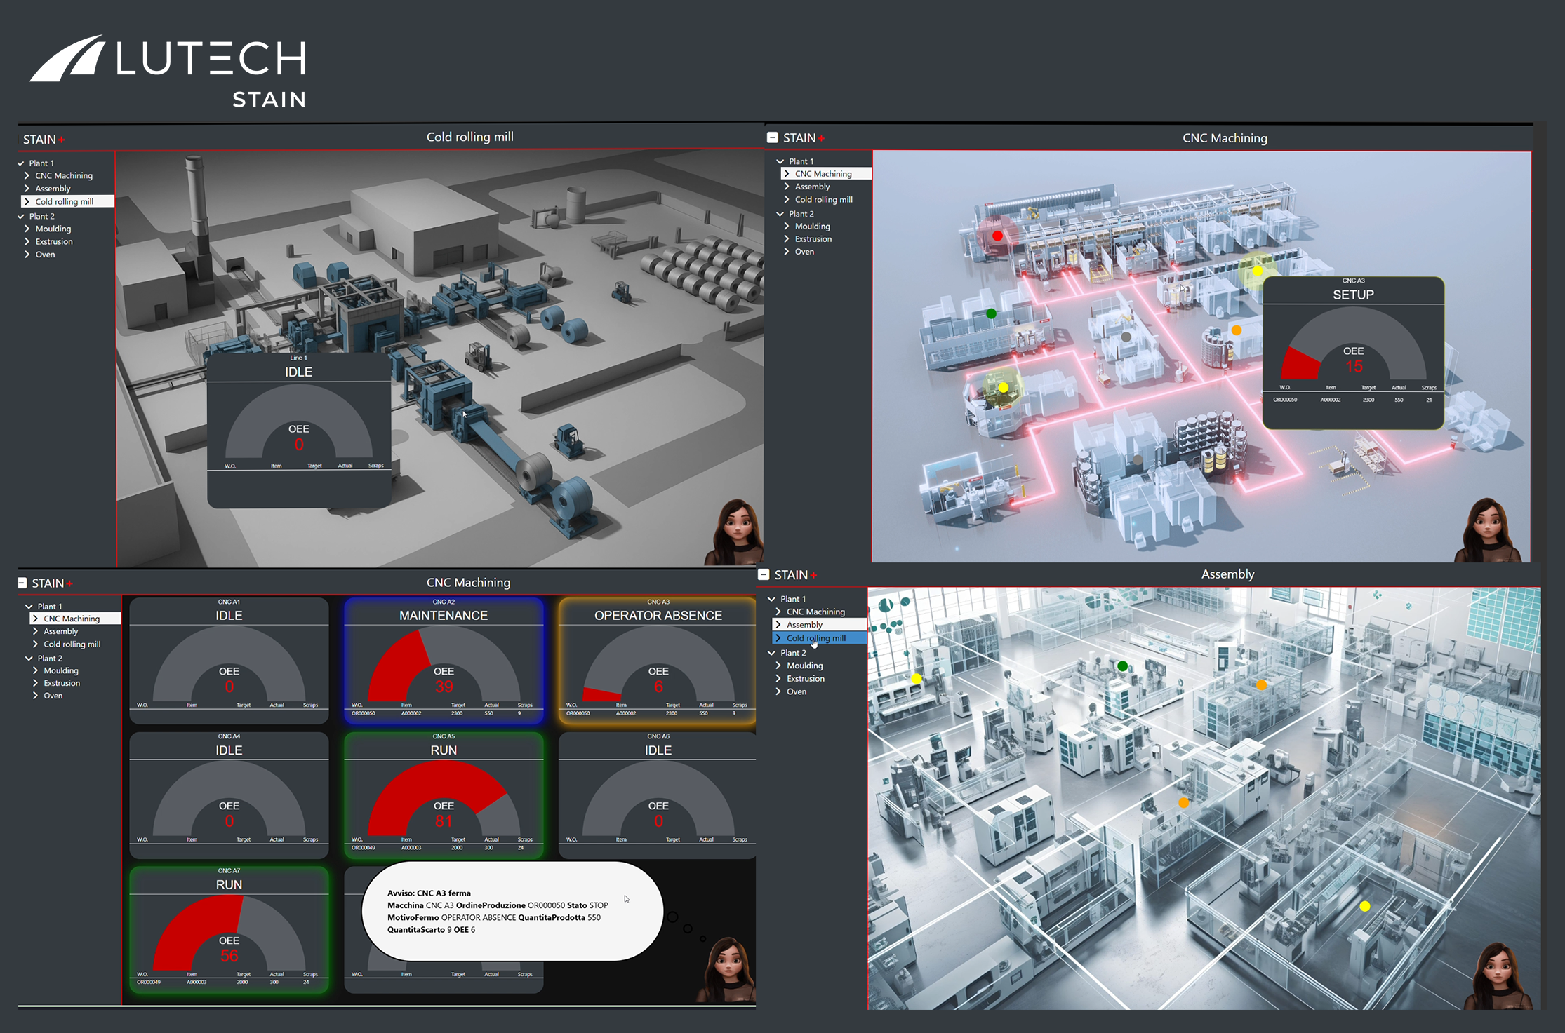Click yellow status dot at bottom of Assembly view
This screenshot has height=1033, width=1565.
pyautogui.click(x=1365, y=906)
